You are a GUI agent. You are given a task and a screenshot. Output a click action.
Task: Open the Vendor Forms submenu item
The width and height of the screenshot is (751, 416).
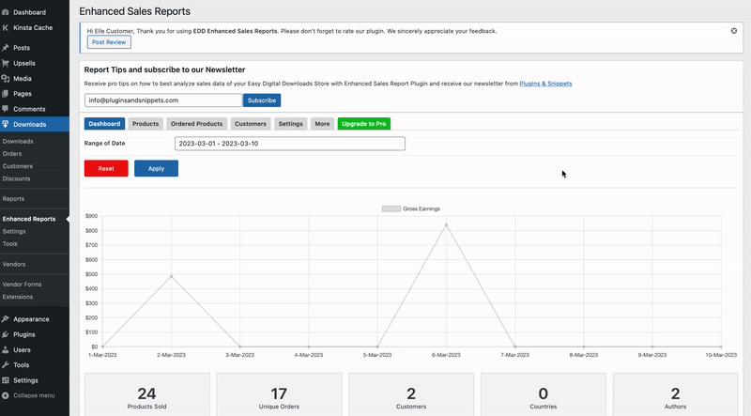[22, 285]
